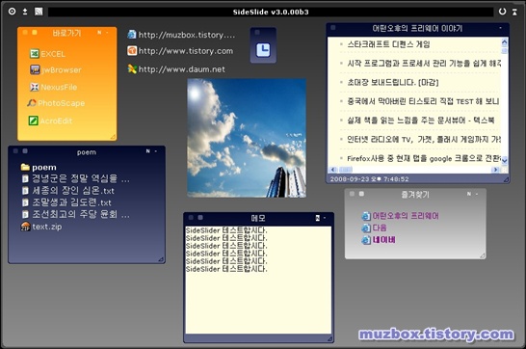Click the second dot on the 메모 header
Image resolution: width=526 pixels, height=349 pixels.
(x=200, y=218)
